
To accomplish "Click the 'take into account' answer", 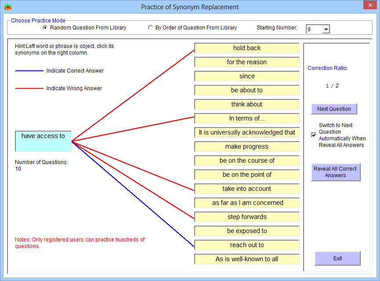I will point(247,189).
